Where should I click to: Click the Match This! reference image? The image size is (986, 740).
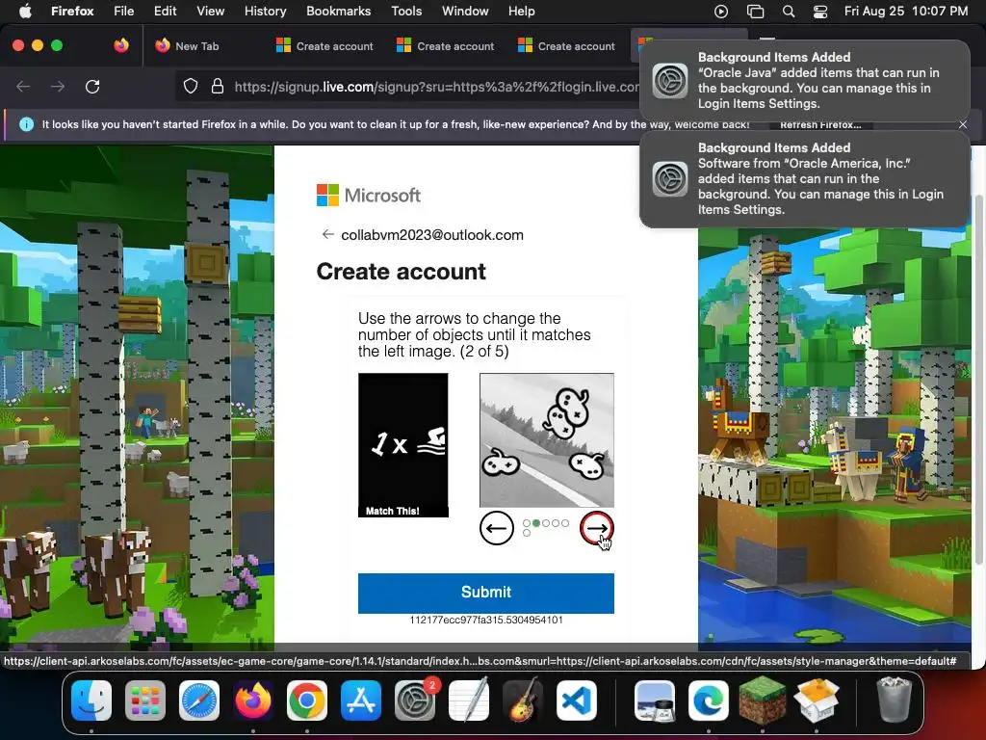403,445
